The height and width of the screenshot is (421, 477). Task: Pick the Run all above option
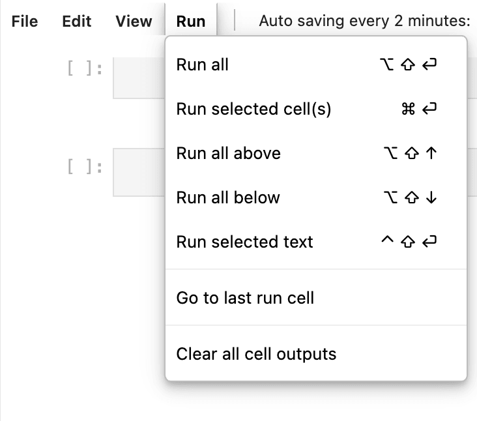pos(228,153)
